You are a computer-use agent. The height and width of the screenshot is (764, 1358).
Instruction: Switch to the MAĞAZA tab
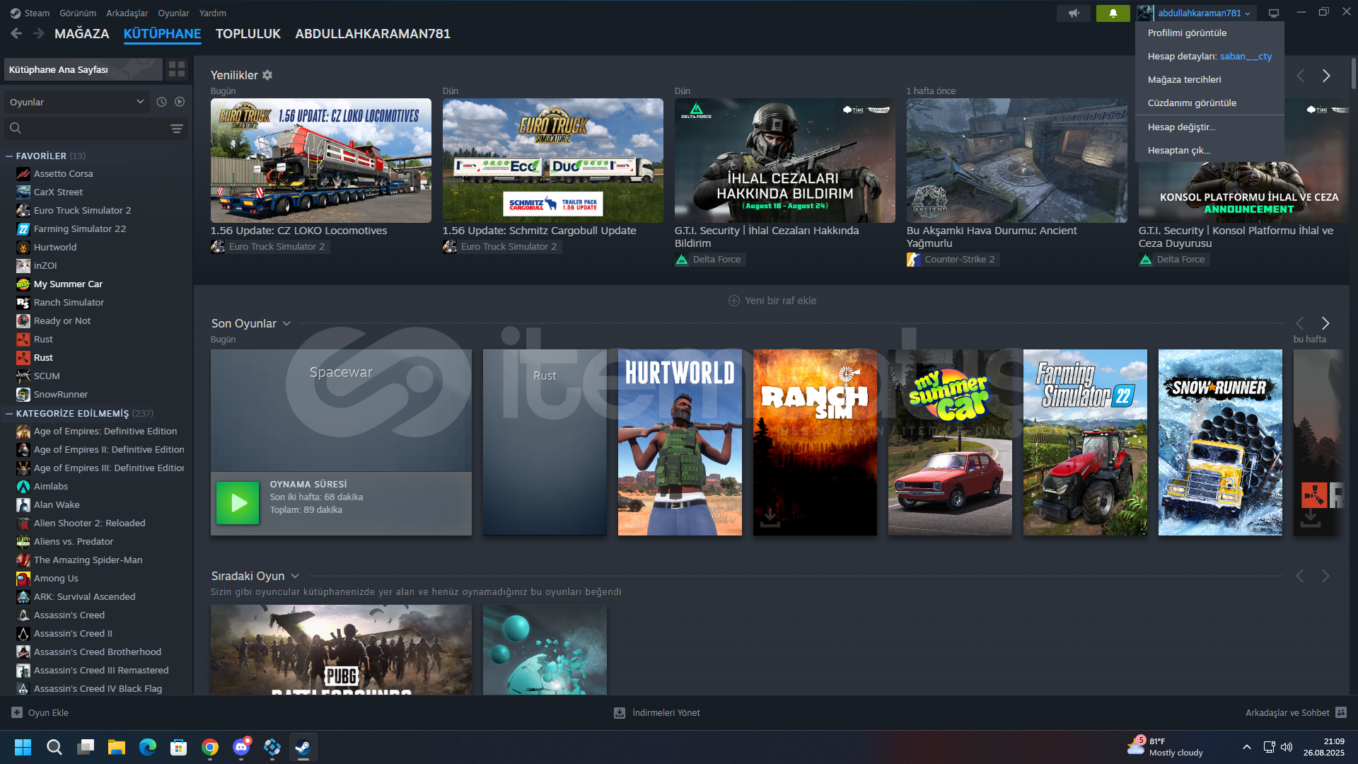pos(82,33)
